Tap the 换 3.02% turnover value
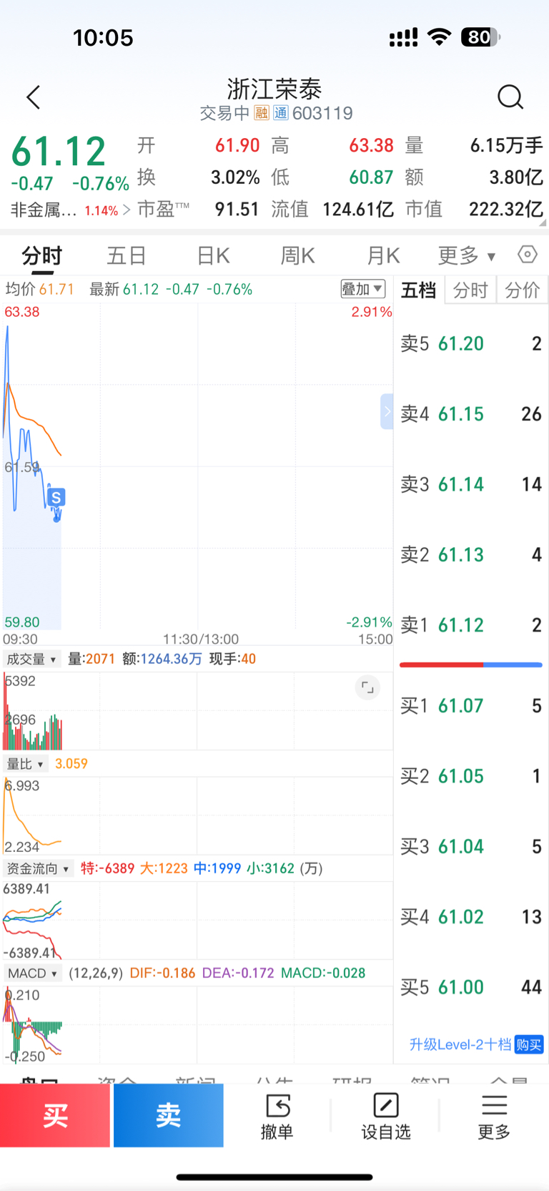Image resolution: width=549 pixels, height=1191 pixels. pyautogui.click(x=234, y=177)
